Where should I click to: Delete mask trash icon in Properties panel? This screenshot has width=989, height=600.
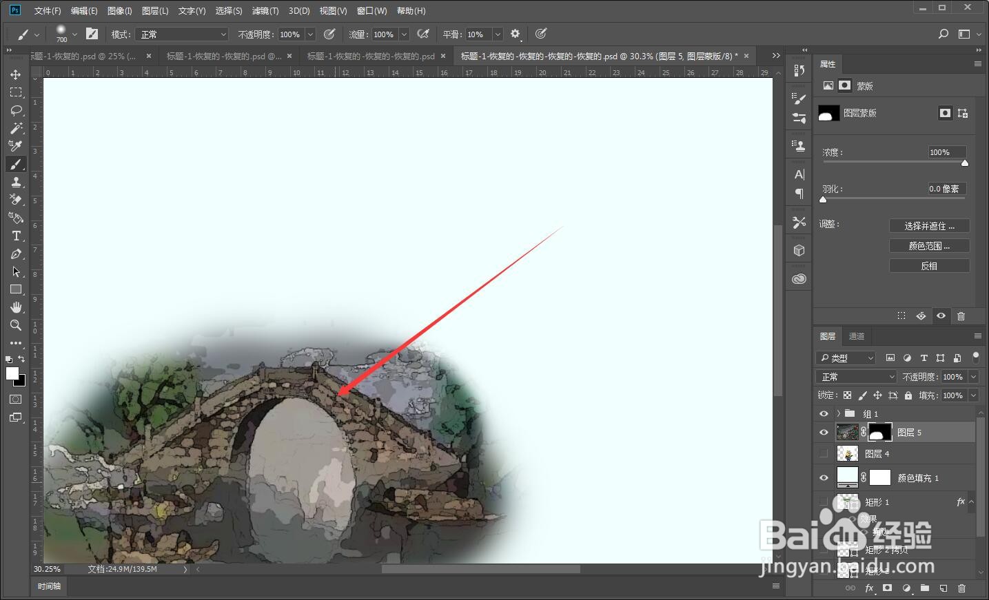pos(961,315)
